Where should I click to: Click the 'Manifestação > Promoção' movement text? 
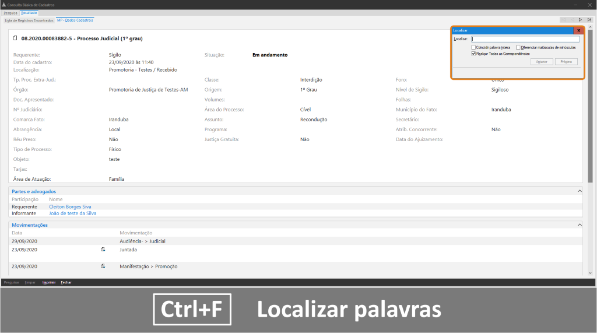pyautogui.click(x=149, y=267)
